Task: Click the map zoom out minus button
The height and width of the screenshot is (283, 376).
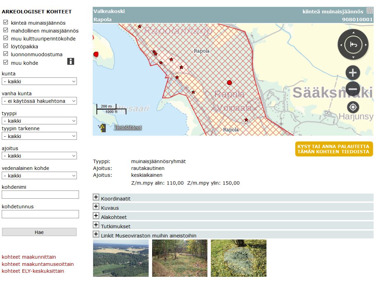Action: click(x=353, y=89)
